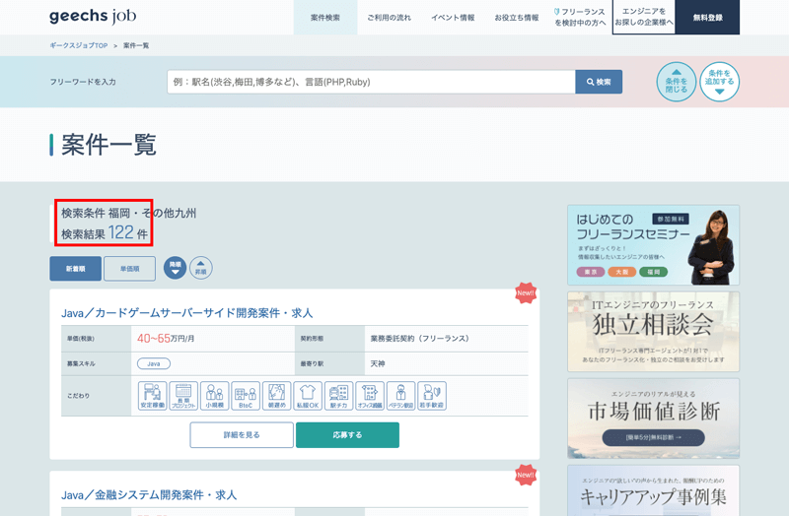Open the お役立ち情報 menu item
Viewport: 789px width, 516px height.
(x=517, y=18)
